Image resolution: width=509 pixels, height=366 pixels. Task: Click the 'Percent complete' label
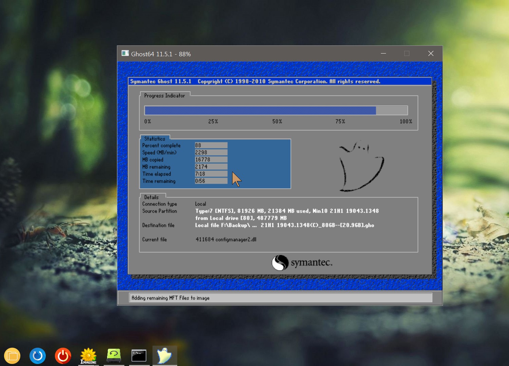(161, 145)
